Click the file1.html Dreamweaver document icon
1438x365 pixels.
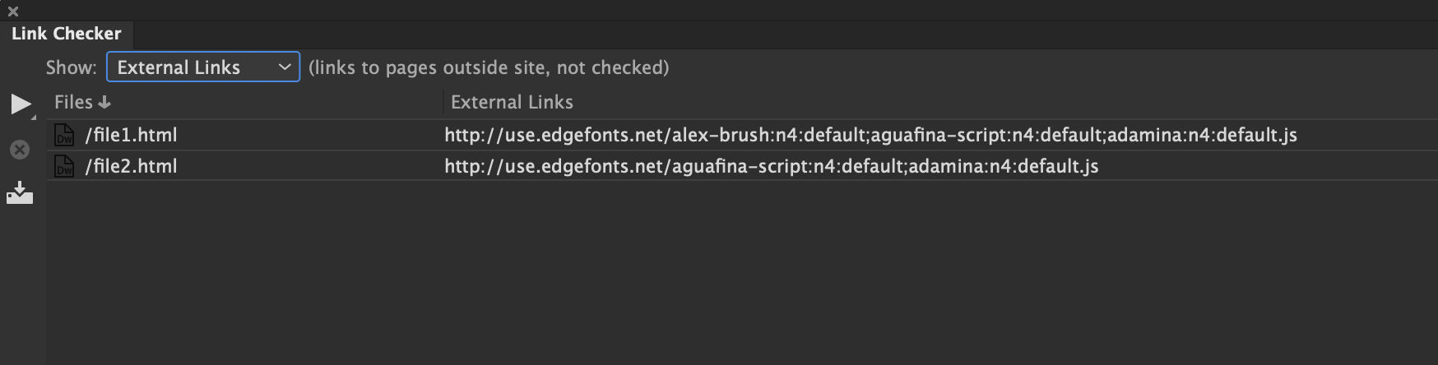[x=64, y=135]
